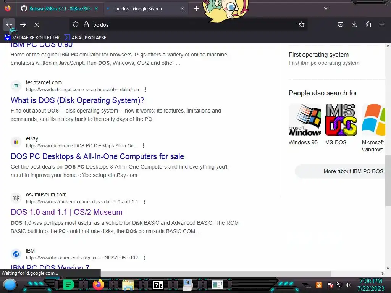Close the pc dos Google Search tab

coord(182,8)
